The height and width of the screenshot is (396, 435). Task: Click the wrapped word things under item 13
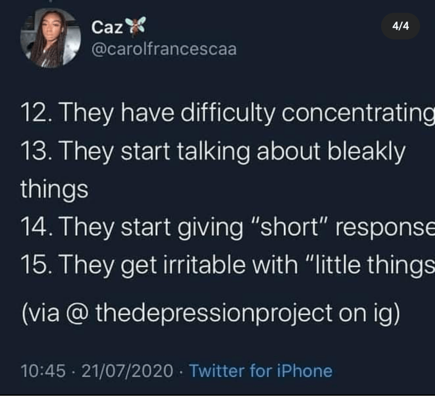[54, 190]
